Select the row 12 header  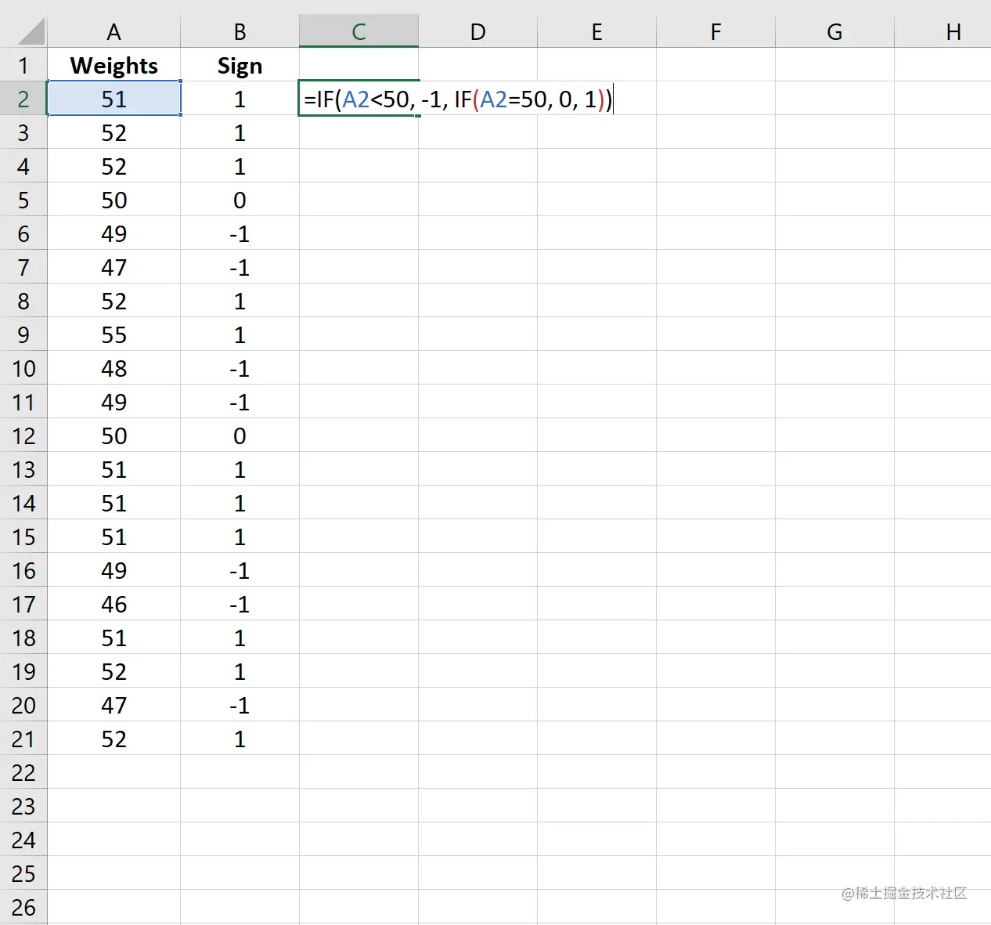pos(23,435)
